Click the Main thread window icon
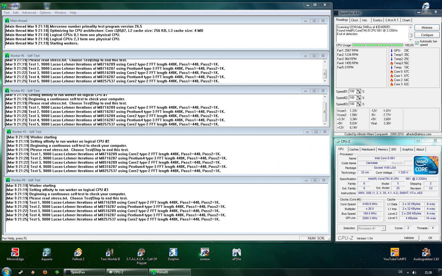The image size is (442, 276). tap(7, 21)
